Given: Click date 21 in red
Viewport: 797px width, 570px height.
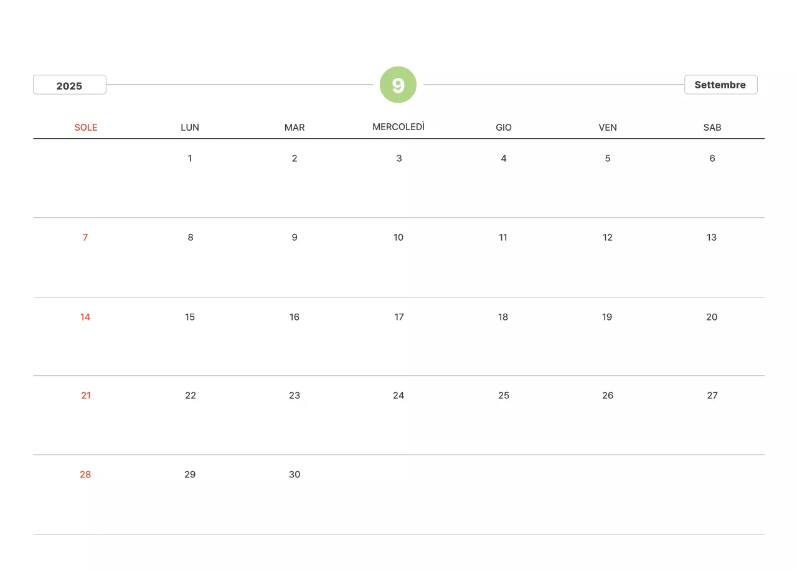Looking at the screenshot, I should pyautogui.click(x=86, y=395).
